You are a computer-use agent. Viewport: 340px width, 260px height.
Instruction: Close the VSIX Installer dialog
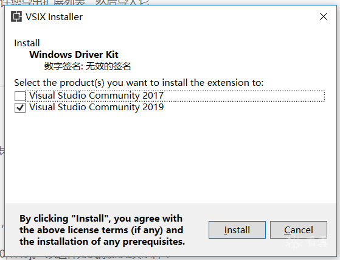(x=324, y=16)
